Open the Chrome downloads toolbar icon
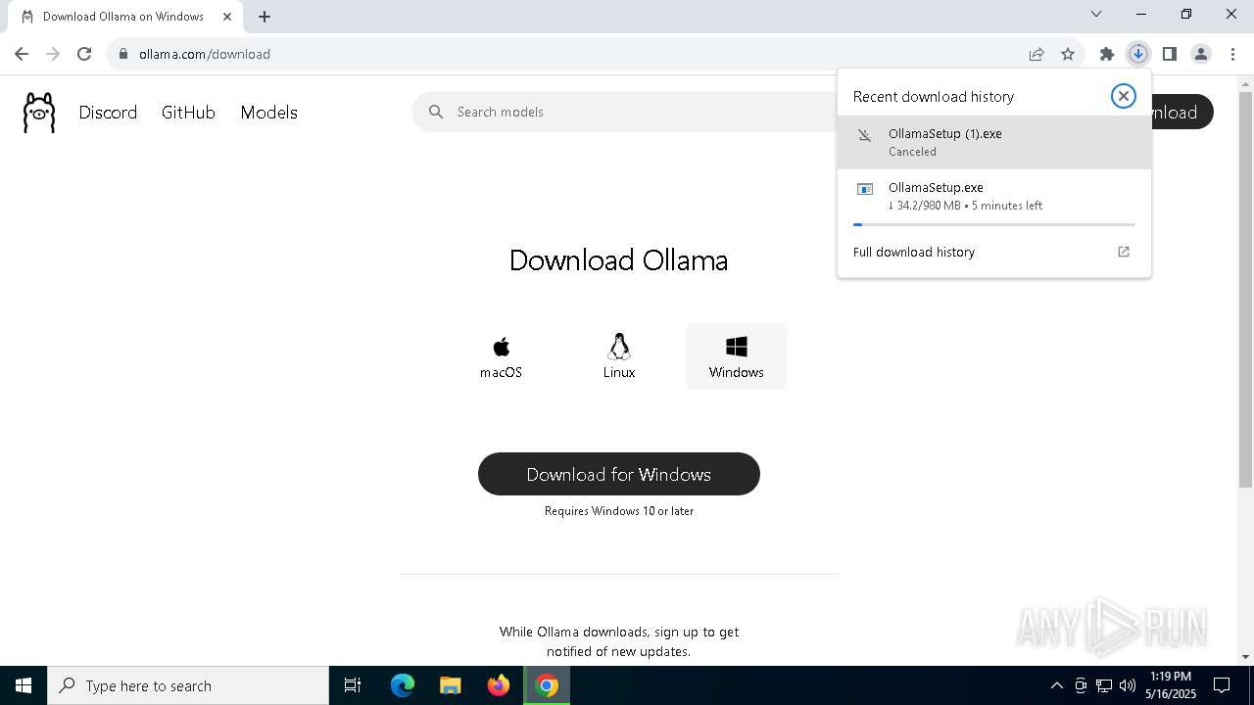The height and width of the screenshot is (705, 1254). pyautogui.click(x=1137, y=54)
